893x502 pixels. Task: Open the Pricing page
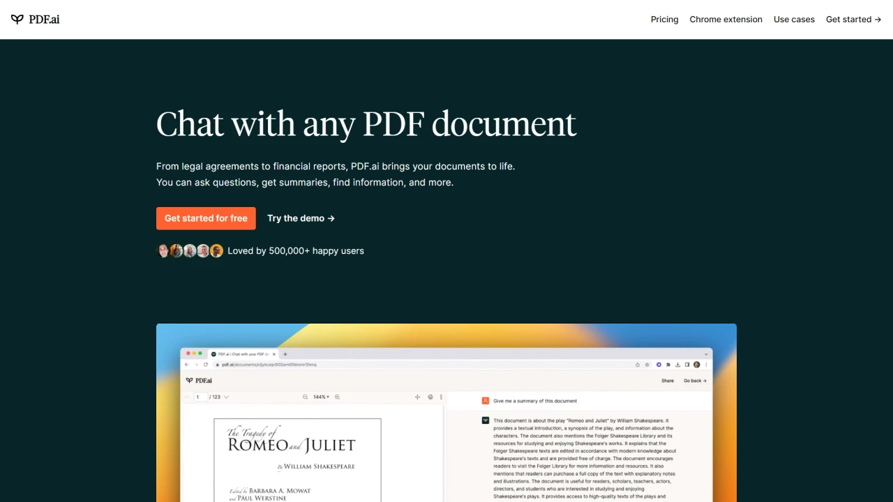(664, 20)
